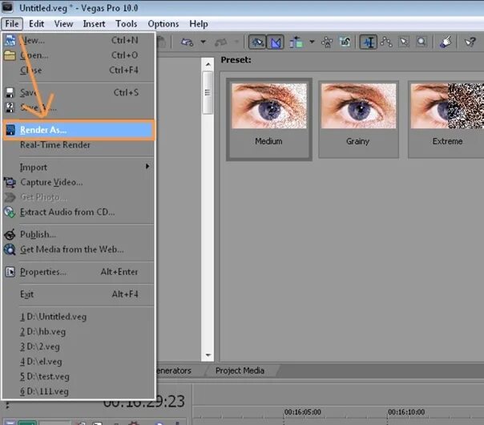
Task: Choose Real-Time Render menu entry
Action: tap(79, 145)
